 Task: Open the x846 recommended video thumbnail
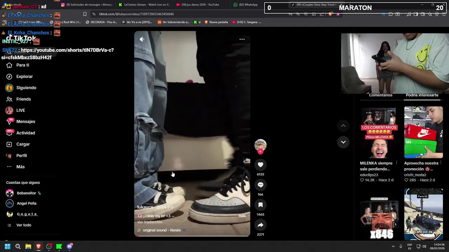pyautogui.click(x=379, y=214)
